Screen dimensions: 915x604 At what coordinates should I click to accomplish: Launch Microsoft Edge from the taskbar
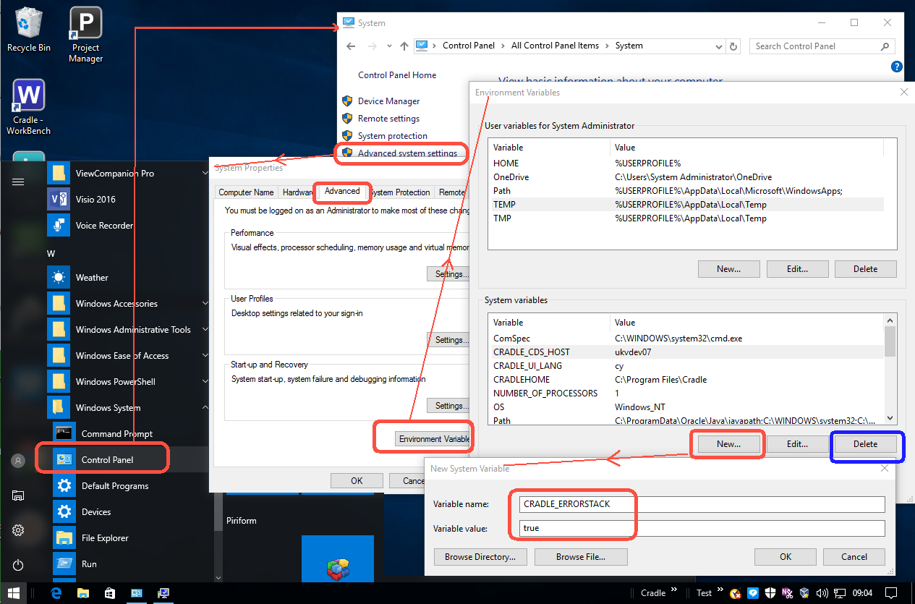[57, 593]
